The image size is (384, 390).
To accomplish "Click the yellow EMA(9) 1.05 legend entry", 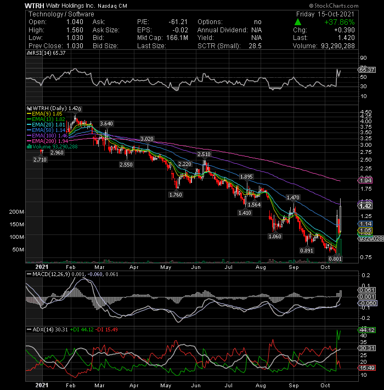I will click(x=45, y=114).
